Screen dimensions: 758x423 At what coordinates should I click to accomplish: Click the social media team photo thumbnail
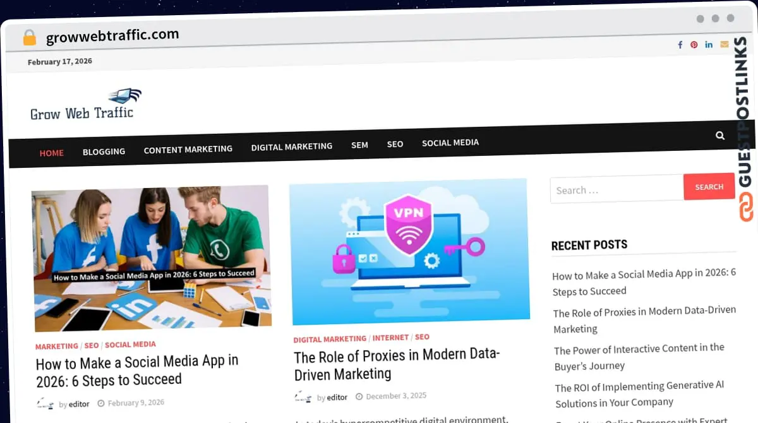click(150, 259)
